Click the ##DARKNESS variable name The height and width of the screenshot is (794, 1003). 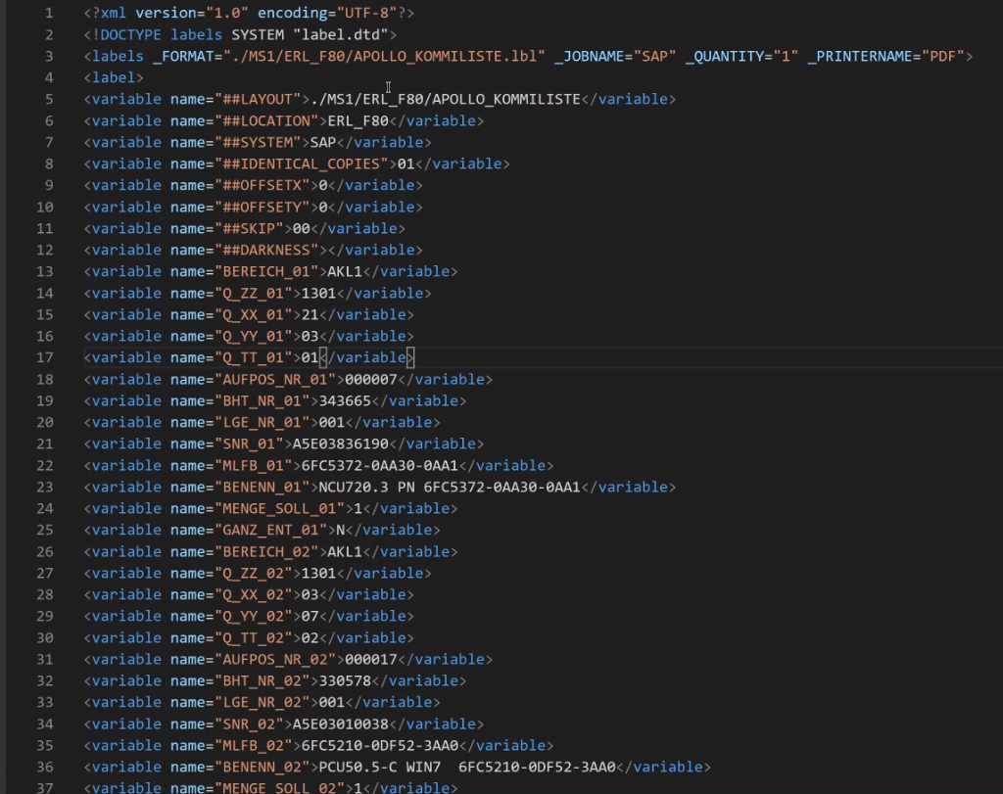pos(267,250)
